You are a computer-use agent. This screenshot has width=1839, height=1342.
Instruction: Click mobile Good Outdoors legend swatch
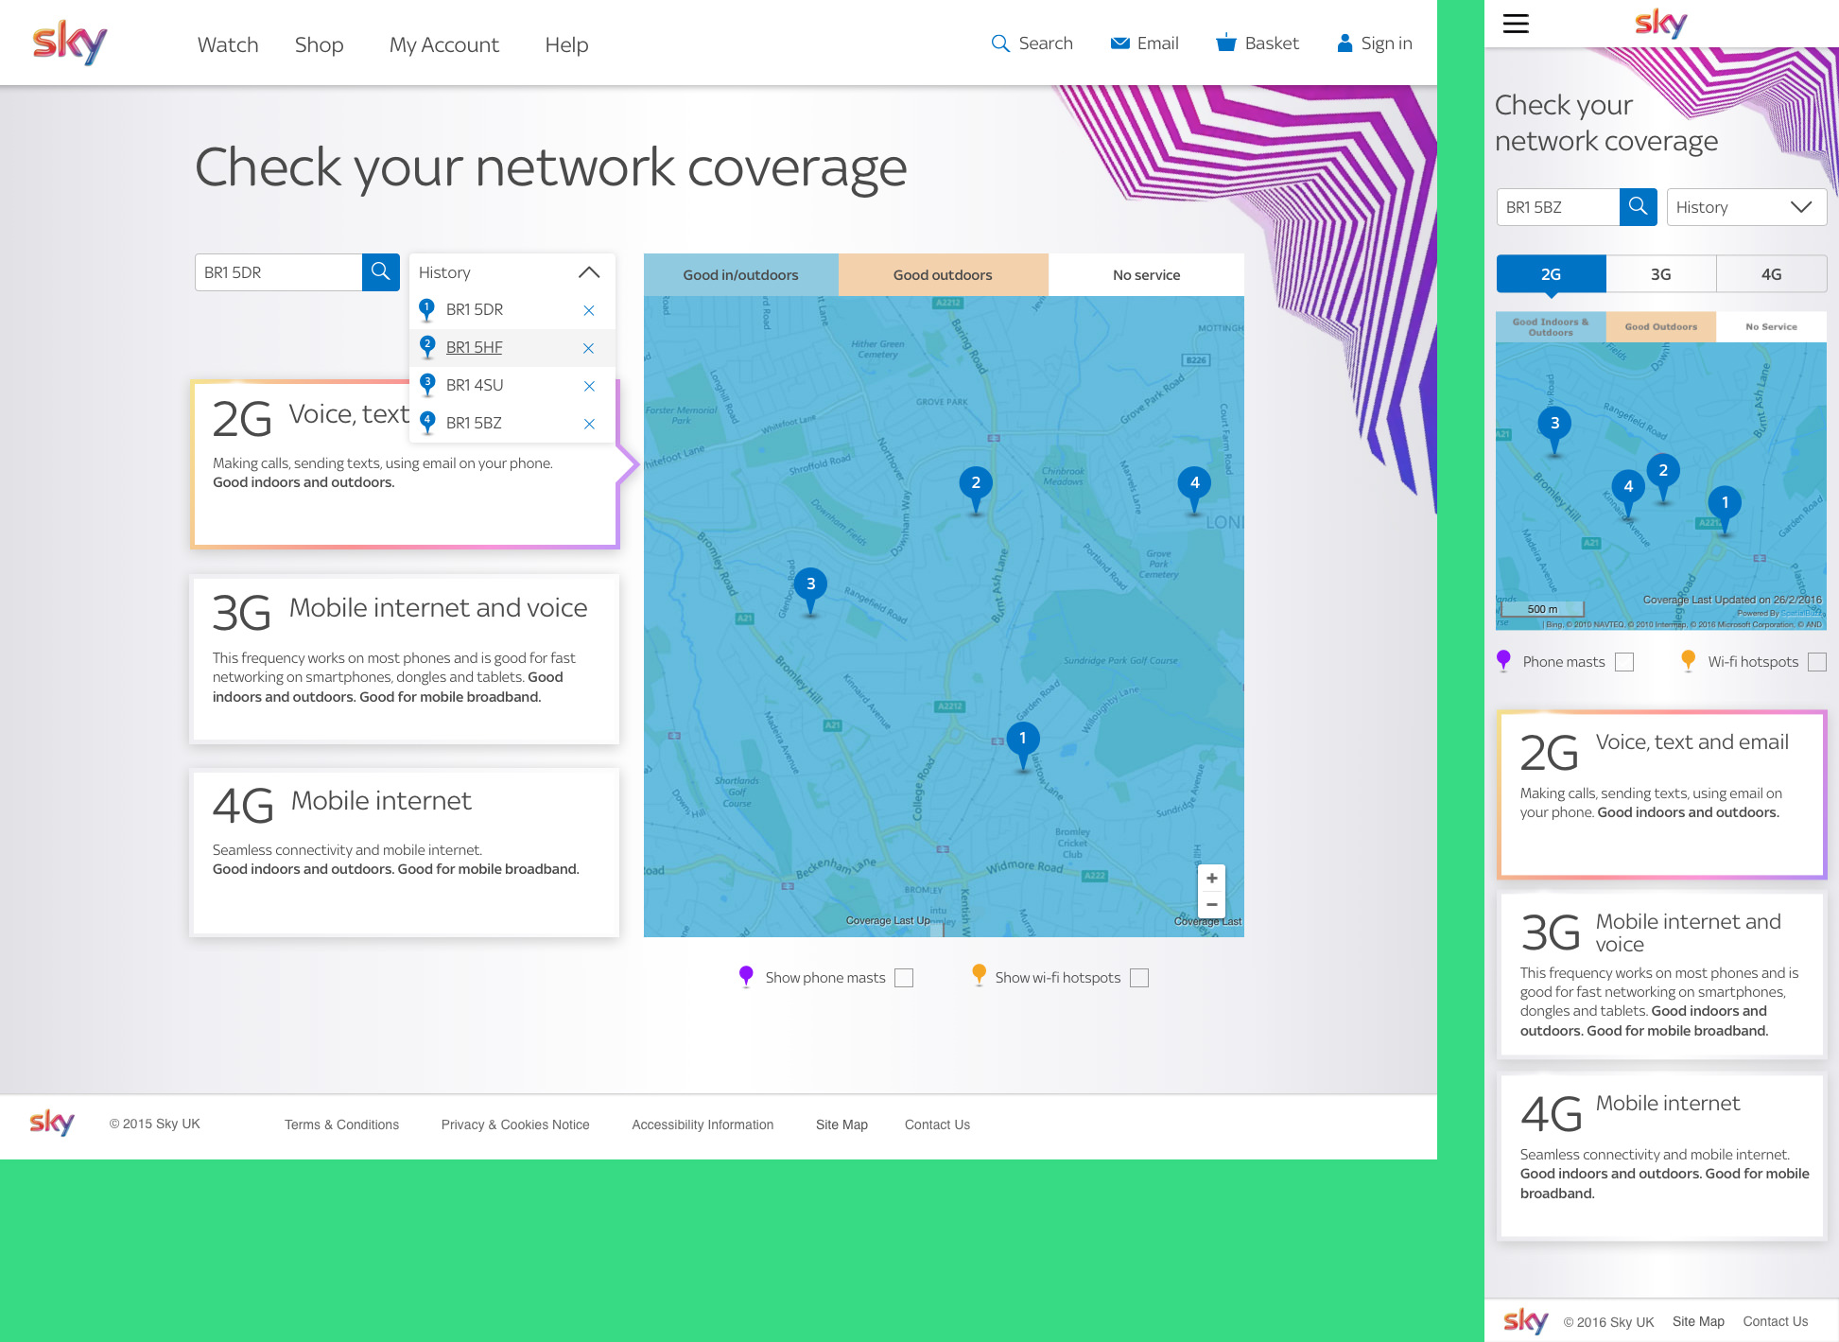point(1661,327)
